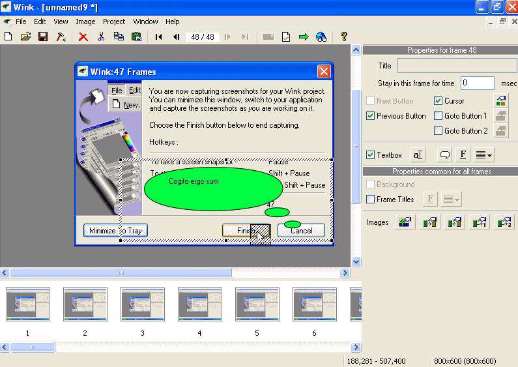Cut with the scissors icon
518x367 pixels.
pyautogui.click(x=101, y=37)
